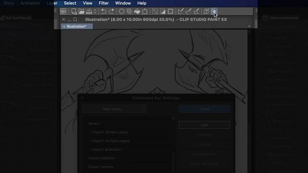The width and height of the screenshot is (308, 173).
Task: Maximize the Illustration canvas window
Action: tap(75, 19)
